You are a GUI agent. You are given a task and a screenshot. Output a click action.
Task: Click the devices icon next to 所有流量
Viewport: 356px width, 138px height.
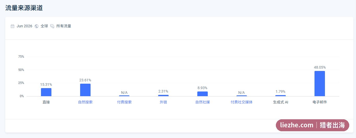pyautogui.click(x=52, y=26)
